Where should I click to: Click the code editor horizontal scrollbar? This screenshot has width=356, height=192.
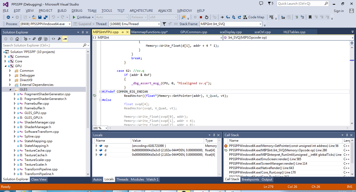228,128
